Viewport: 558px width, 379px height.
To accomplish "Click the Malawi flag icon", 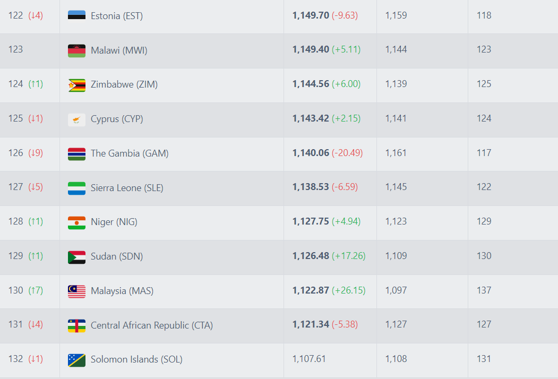I will click(76, 50).
